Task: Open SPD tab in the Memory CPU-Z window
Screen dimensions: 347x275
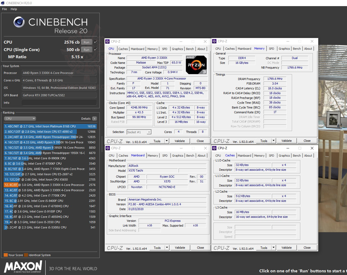Action: pos(272,49)
